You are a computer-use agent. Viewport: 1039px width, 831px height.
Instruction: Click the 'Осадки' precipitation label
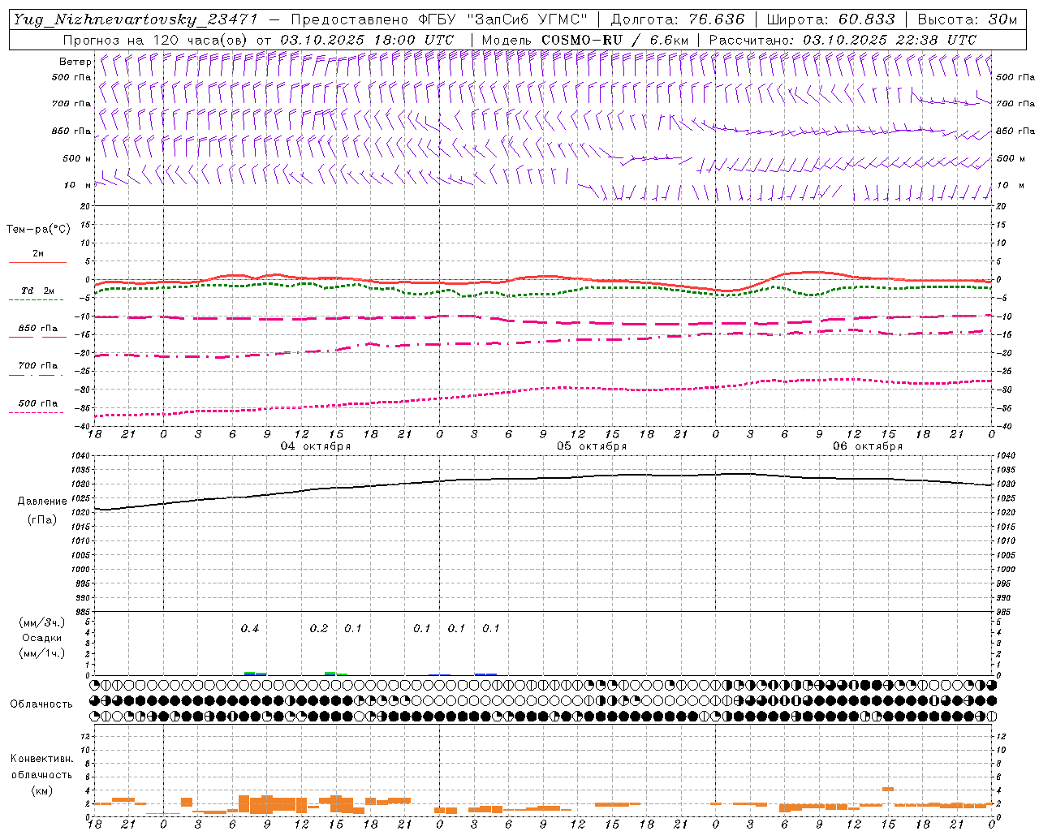[41, 638]
